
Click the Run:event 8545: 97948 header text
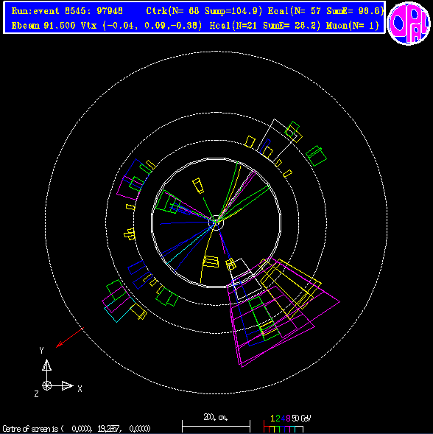coord(67,11)
